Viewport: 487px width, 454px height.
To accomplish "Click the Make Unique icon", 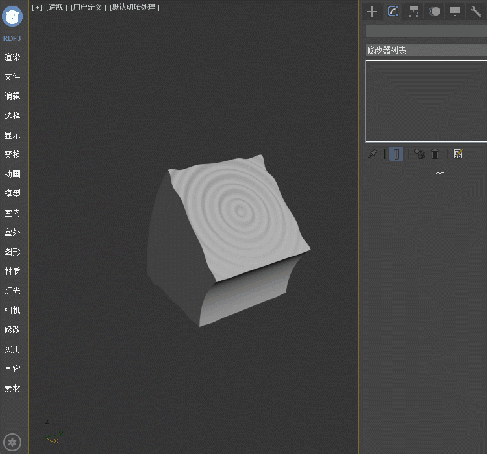I will (419, 154).
